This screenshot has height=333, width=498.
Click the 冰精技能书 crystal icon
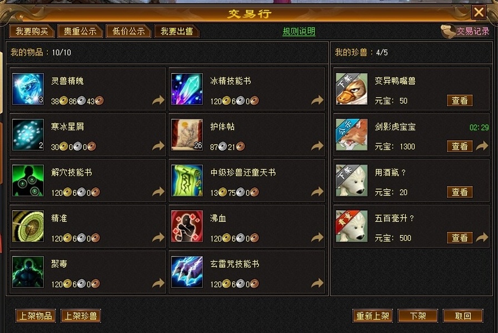187,89
